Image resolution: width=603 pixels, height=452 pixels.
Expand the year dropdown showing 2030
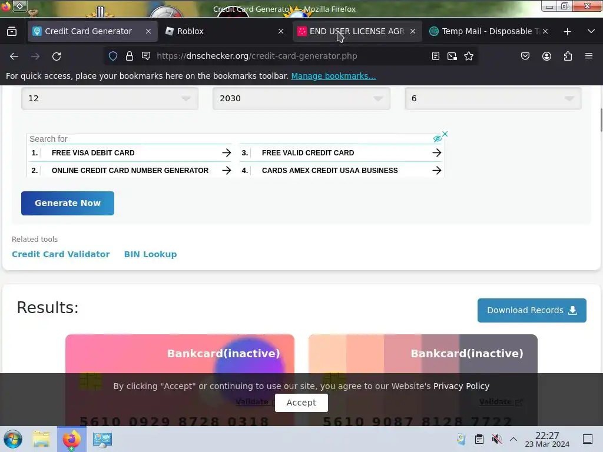click(x=301, y=98)
